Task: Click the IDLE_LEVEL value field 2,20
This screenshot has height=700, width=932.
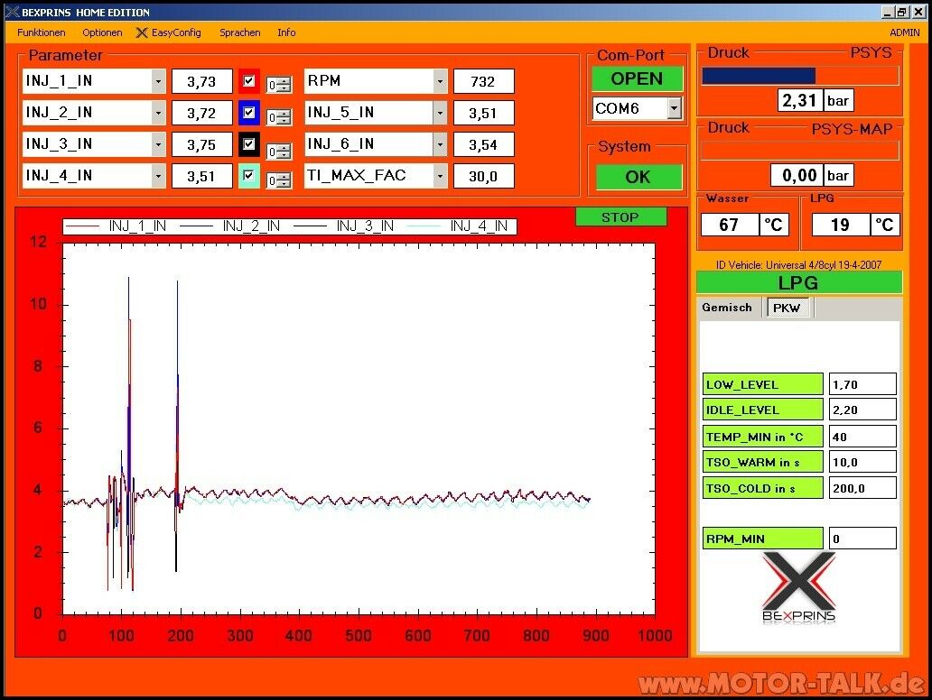Action: pyautogui.click(x=862, y=410)
